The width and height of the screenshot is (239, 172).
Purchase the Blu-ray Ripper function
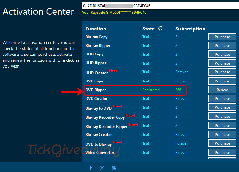pyautogui.click(x=222, y=46)
